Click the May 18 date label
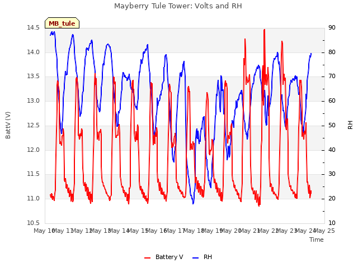The height and width of the screenshot is (268, 358). click(194, 231)
